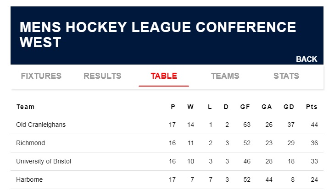Screen dimensions: 329x190
Task: Select the Table tab
Action: 164,76
